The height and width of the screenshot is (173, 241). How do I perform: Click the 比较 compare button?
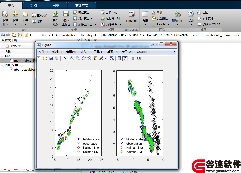37,21
